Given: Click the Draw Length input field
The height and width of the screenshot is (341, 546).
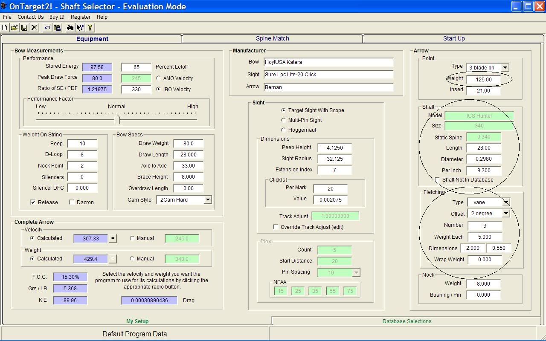Looking at the screenshot, I should (188, 155).
